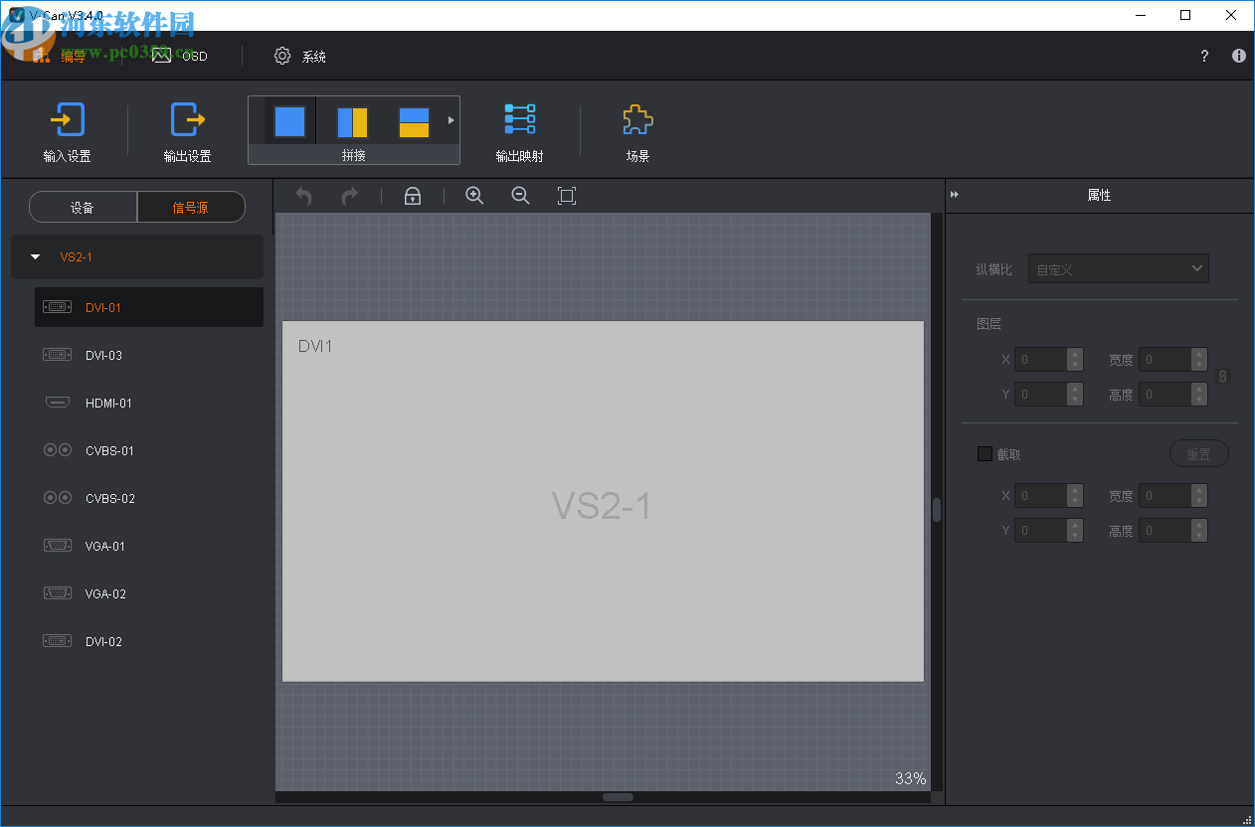Viewport: 1255px width, 827px height.
Task: Toggle the lock icon in canvas toolbar
Action: coord(413,196)
